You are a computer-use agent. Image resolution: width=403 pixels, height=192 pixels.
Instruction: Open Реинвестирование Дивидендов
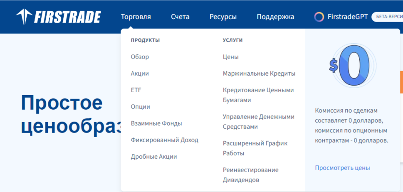click(251, 175)
